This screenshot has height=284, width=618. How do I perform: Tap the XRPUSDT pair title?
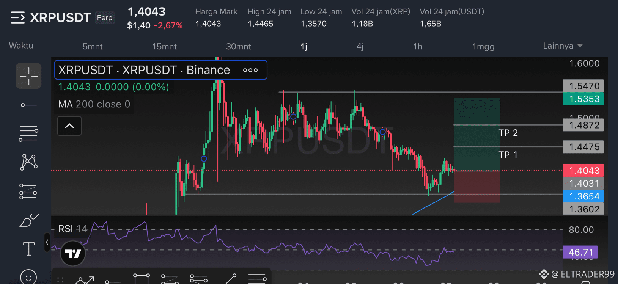click(x=60, y=17)
